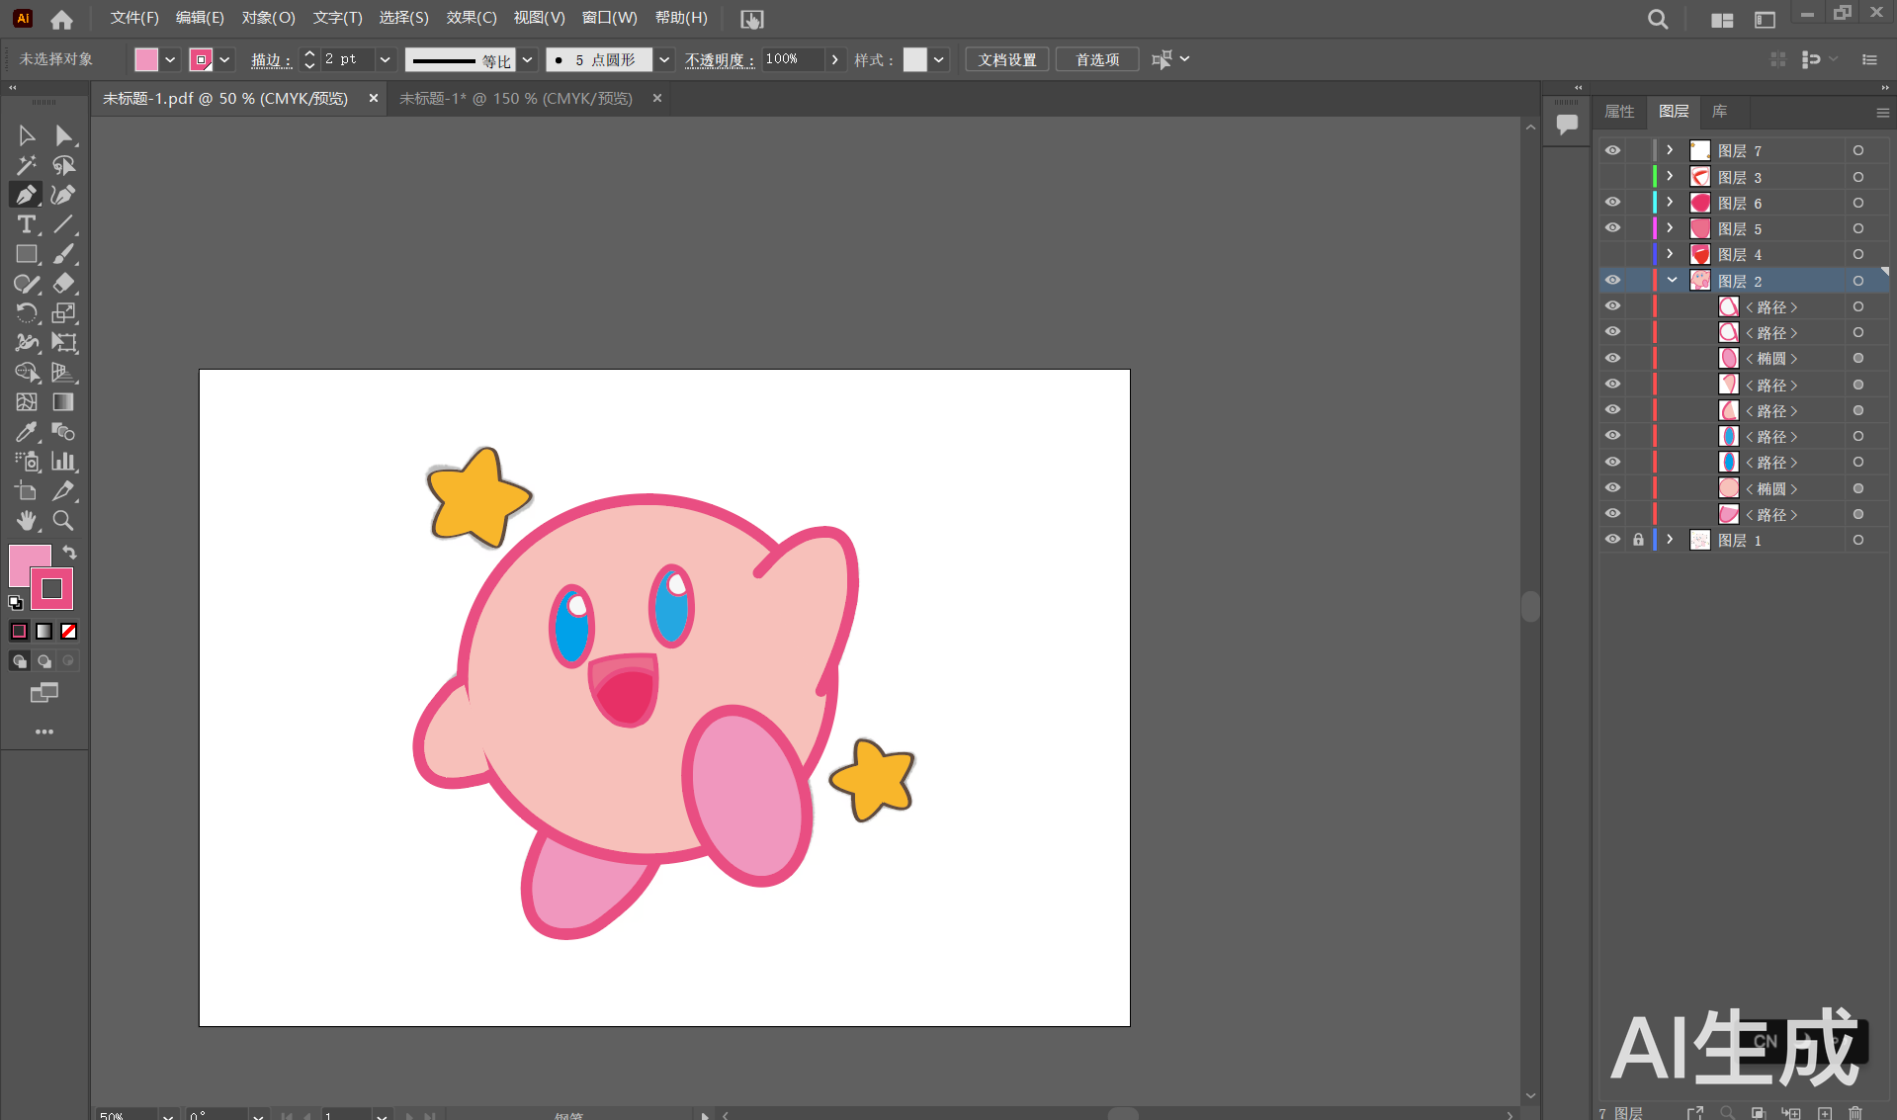
Task: Hide layer 图层 6 visibility
Action: [x=1612, y=203]
